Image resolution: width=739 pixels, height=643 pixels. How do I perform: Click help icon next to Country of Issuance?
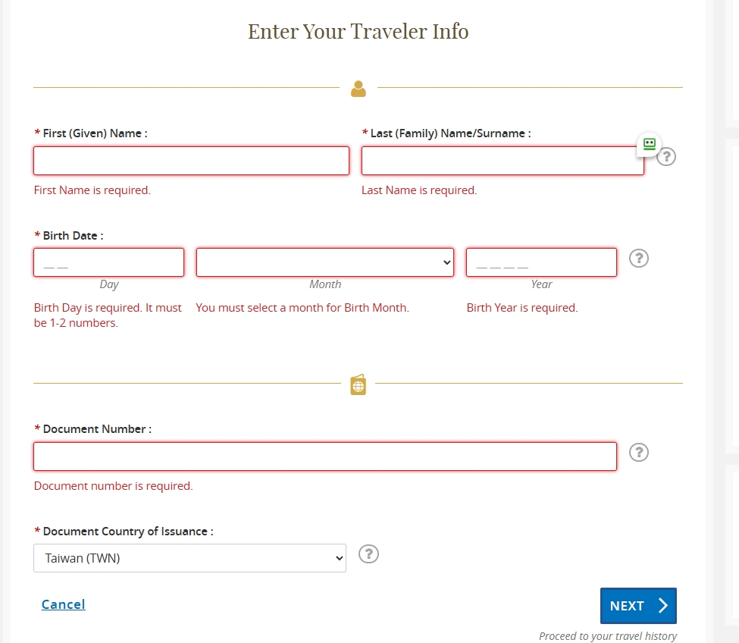368,554
